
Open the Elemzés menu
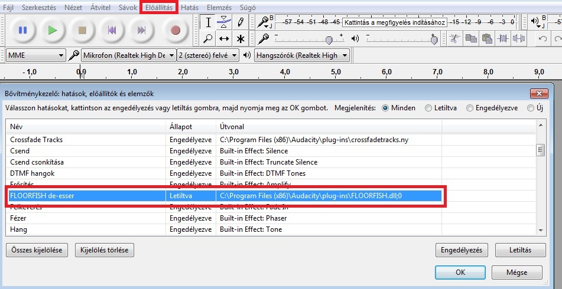click(x=219, y=8)
